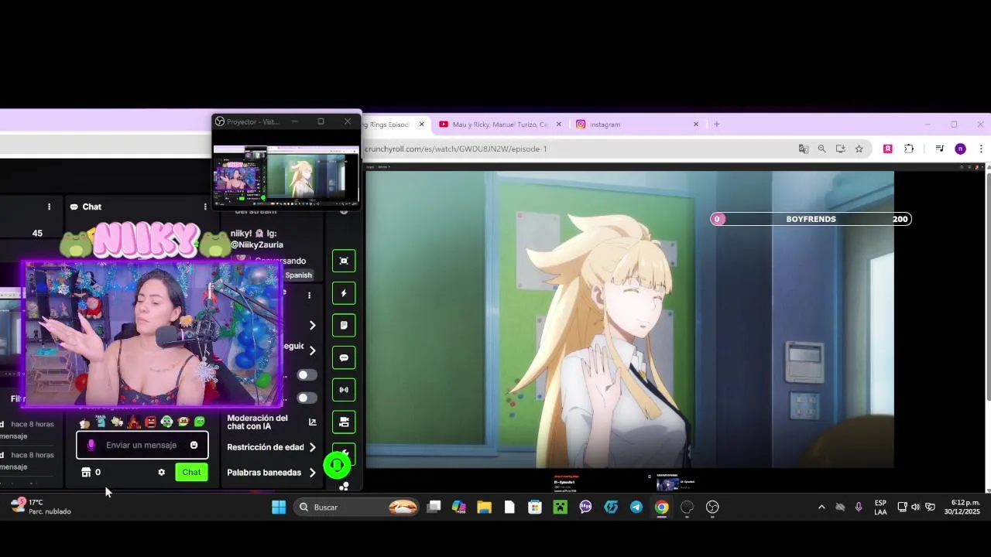
Task: Open the Chrome extensions puzzle icon
Action: 909,149
